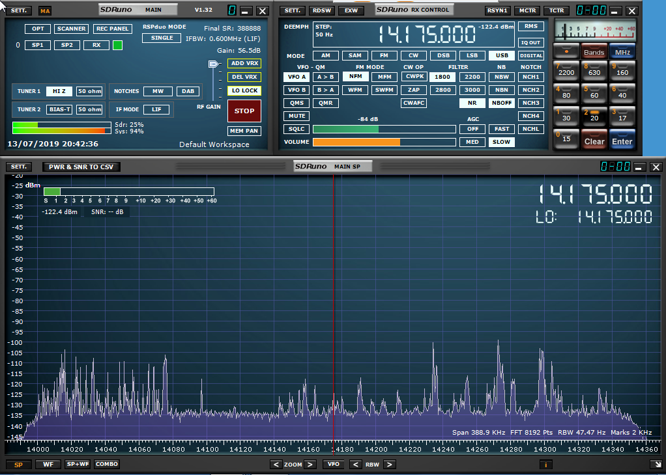
Task: Click the NCH1 notch button
Action: pyautogui.click(x=531, y=77)
